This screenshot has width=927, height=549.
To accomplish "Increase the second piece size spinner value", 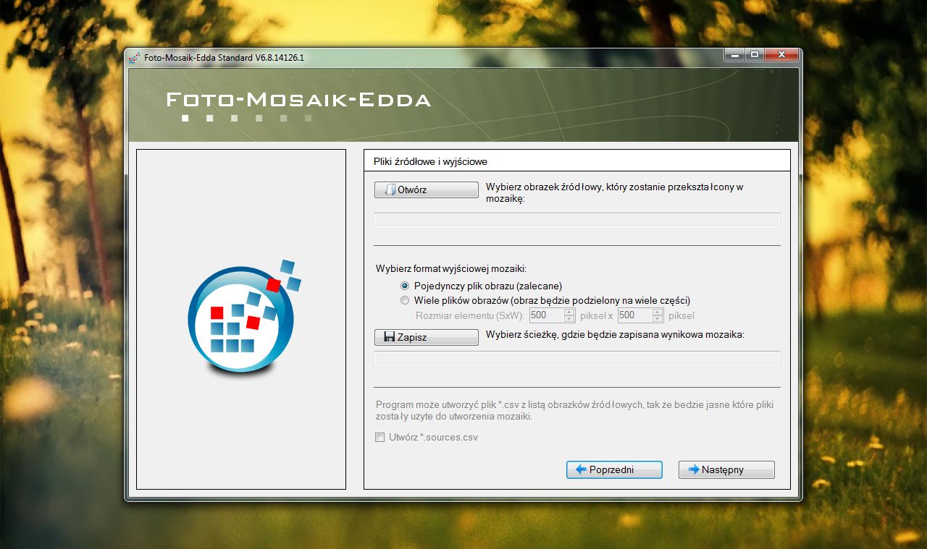I will (658, 312).
